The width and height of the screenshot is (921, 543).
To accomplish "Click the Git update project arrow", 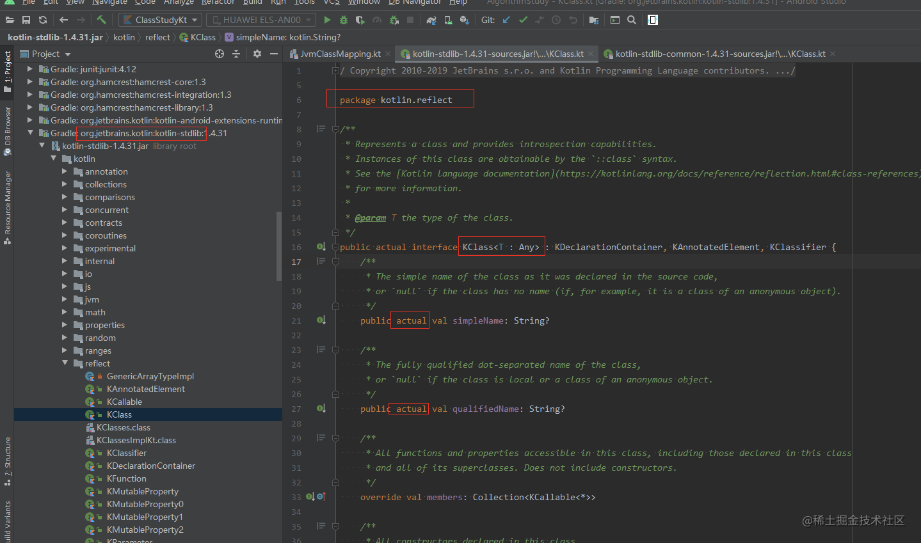I will [506, 20].
